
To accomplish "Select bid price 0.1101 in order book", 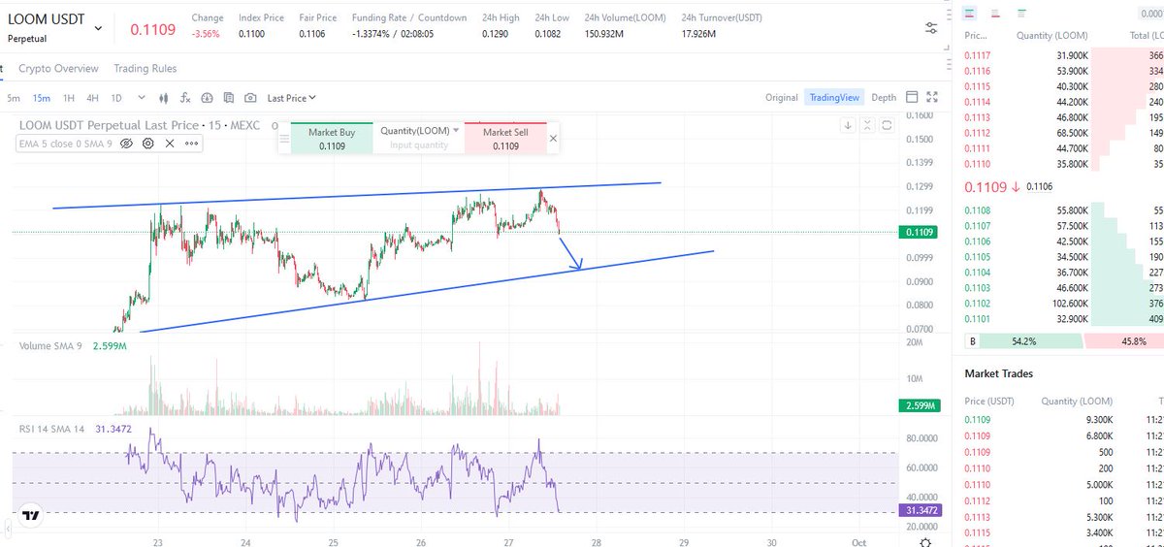I will [x=978, y=317].
